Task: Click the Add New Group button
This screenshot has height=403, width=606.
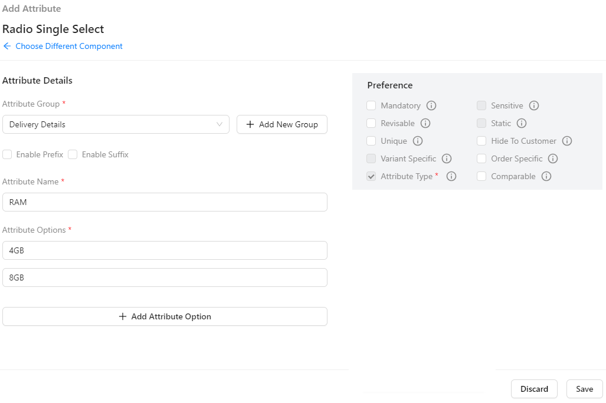Action: (282, 124)
